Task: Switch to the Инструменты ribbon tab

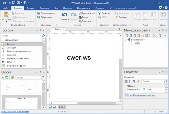Action: pyautogui.click(x=83, y=8)
